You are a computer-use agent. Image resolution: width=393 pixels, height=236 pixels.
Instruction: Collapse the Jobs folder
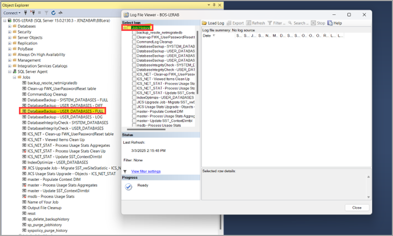pyautogui.click(x=14, y=77)
